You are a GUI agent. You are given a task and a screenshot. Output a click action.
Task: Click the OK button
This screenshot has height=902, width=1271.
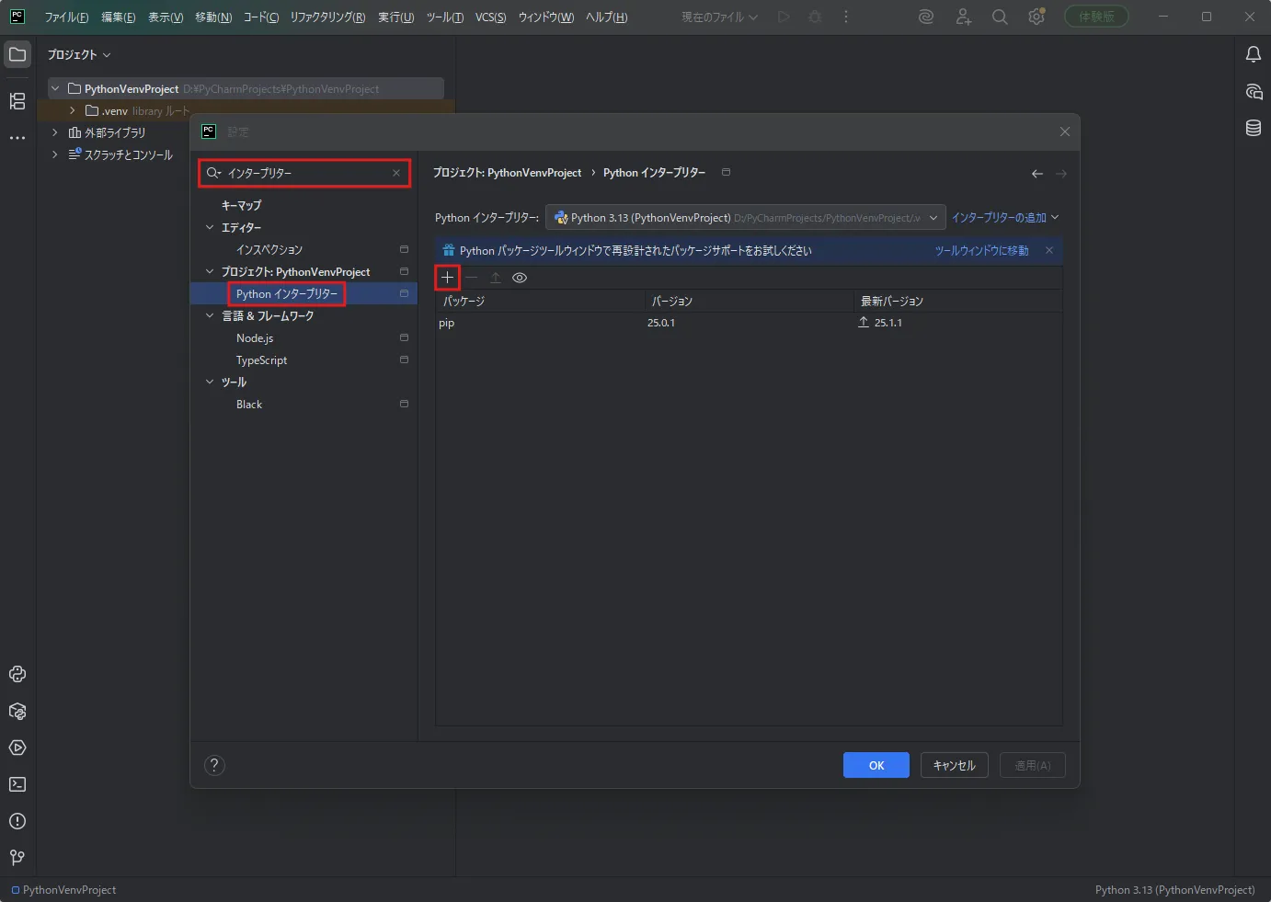pos(876,765)
